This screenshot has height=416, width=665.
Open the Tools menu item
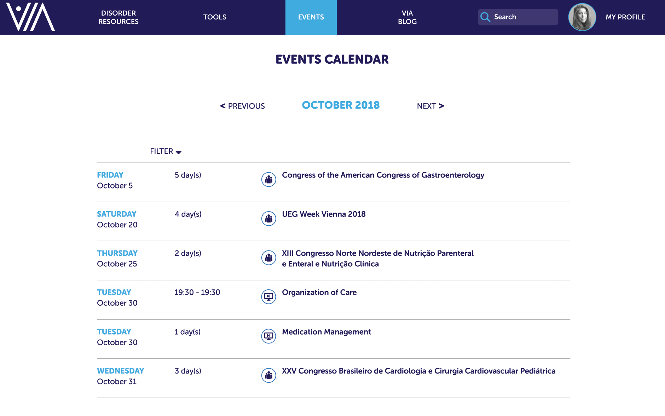pos(214,17)
